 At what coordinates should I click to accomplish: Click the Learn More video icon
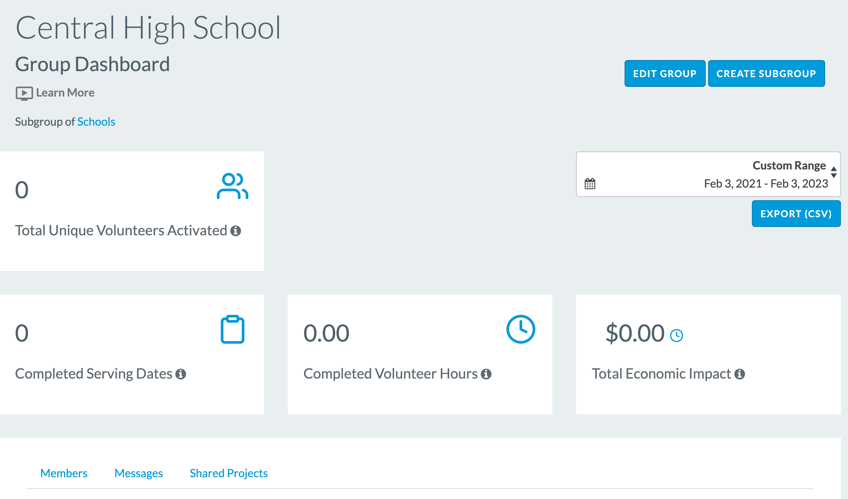pos(24,93)
